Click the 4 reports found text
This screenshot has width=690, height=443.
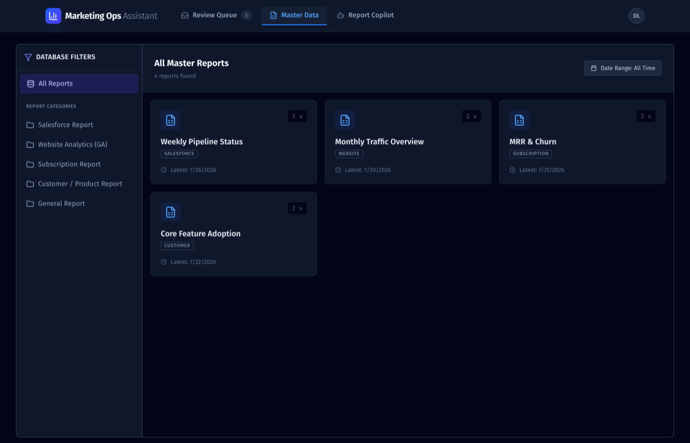click(x=175, y=76)
